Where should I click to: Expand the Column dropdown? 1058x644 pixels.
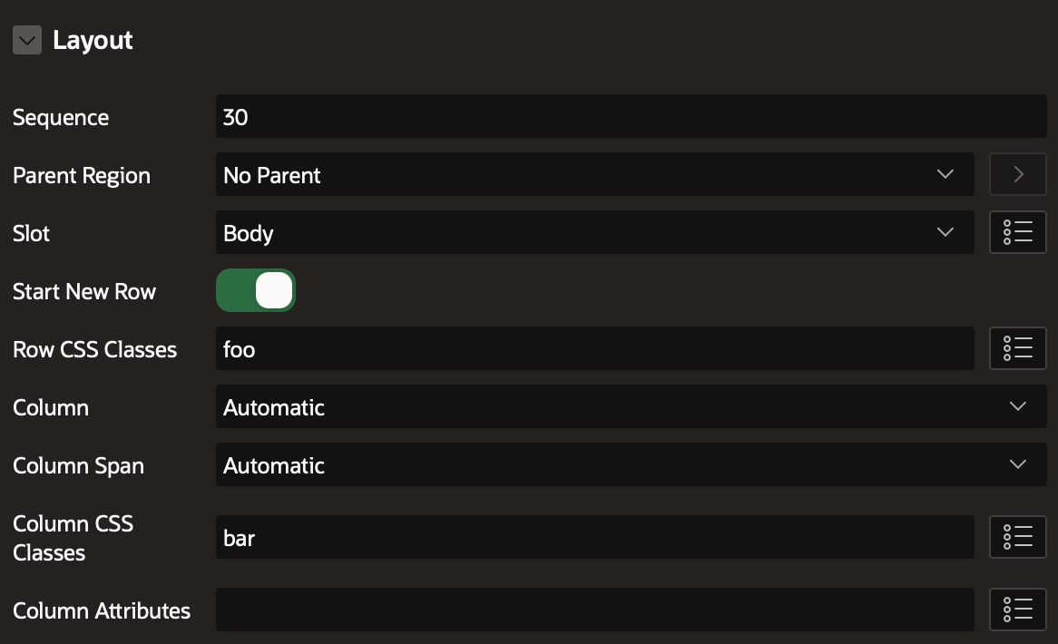pyautogui.click(x=631, y=407)
